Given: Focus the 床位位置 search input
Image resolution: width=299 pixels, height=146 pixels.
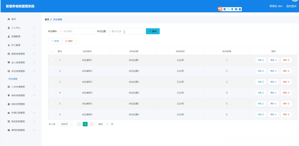Looking at the screenshot, I should 126,31.
